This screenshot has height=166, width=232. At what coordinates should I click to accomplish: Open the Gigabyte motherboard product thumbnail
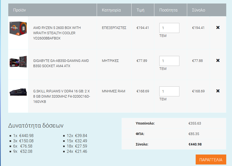pyautogui.click(x=18, y=62)
